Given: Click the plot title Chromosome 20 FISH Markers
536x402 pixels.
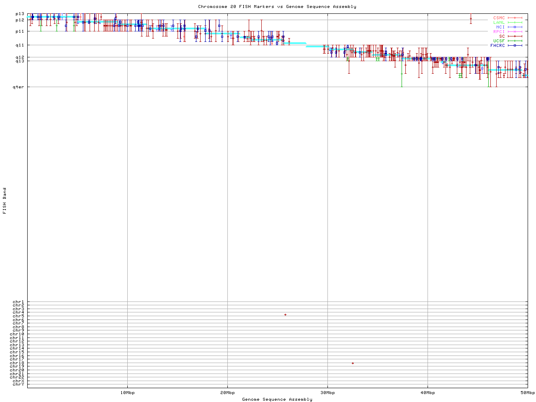Looking at the screenshot, I should [x=277, y=7].
